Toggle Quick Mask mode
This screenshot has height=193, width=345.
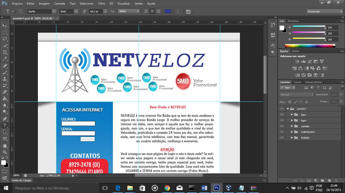coord(5,171)
